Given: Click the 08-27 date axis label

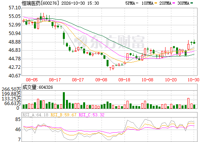Looking at the screenshot, I should coord(78,80).
